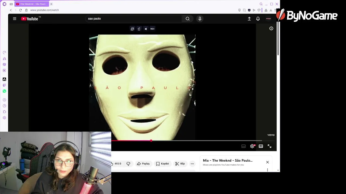Pop out the video to window
346x194 pixels.
click(x=132, y=29)
